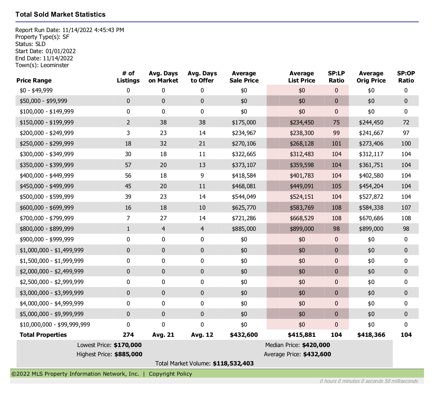434x405 pixels.
Task: Select the Total Properties row label
Action: pos(43,335)
